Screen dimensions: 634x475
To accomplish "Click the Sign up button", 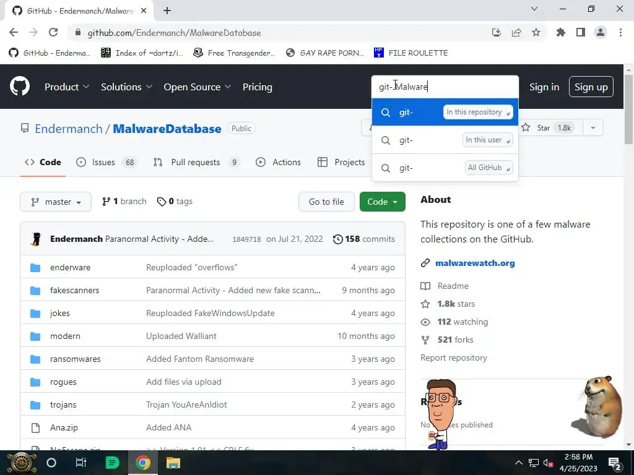I will point(591,87).
